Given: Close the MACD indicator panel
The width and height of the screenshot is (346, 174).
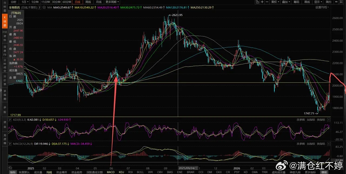Looking at the screenshot, I should 329,144.
